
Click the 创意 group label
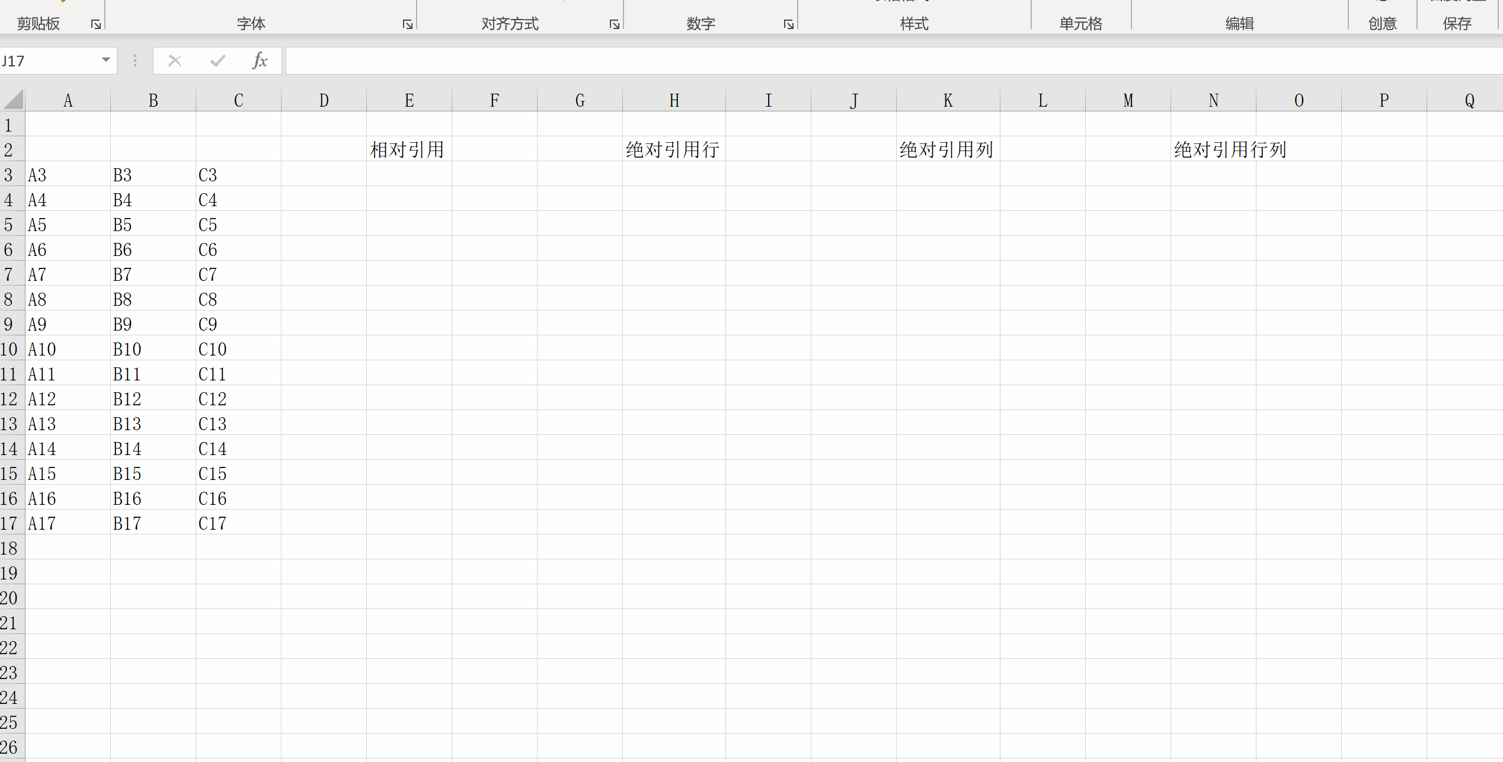[1383, 24]
